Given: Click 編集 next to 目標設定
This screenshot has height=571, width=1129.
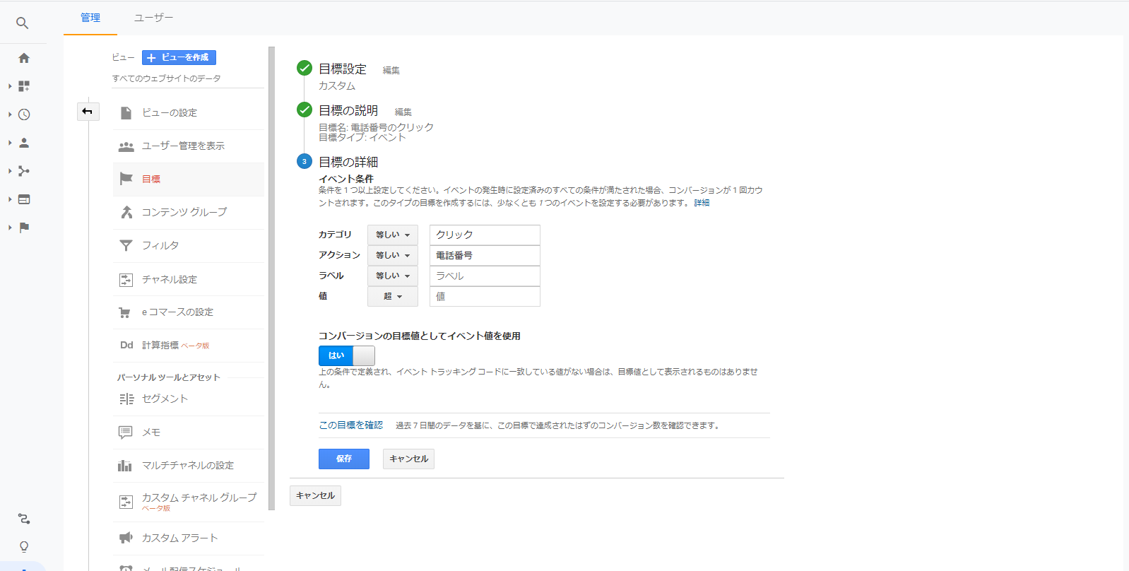Looking at the screenshot, I should [x=391, y=70].
